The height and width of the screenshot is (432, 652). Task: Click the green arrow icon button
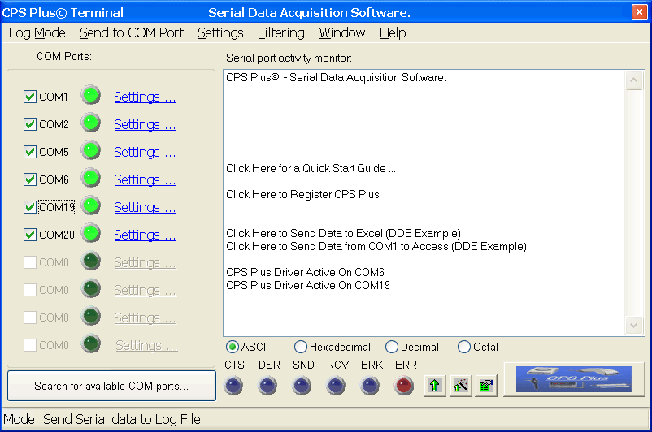click(x=434, y=386)
